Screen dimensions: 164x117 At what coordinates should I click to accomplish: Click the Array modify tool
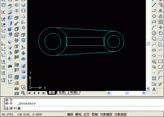point(161,22)
